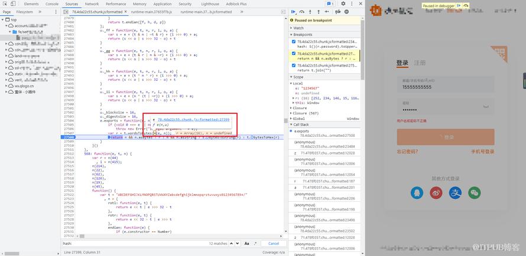The height and width of the screenshot is (256, 526).
Task: Switch to QR code login corner icon
Action: pos(500,54)
